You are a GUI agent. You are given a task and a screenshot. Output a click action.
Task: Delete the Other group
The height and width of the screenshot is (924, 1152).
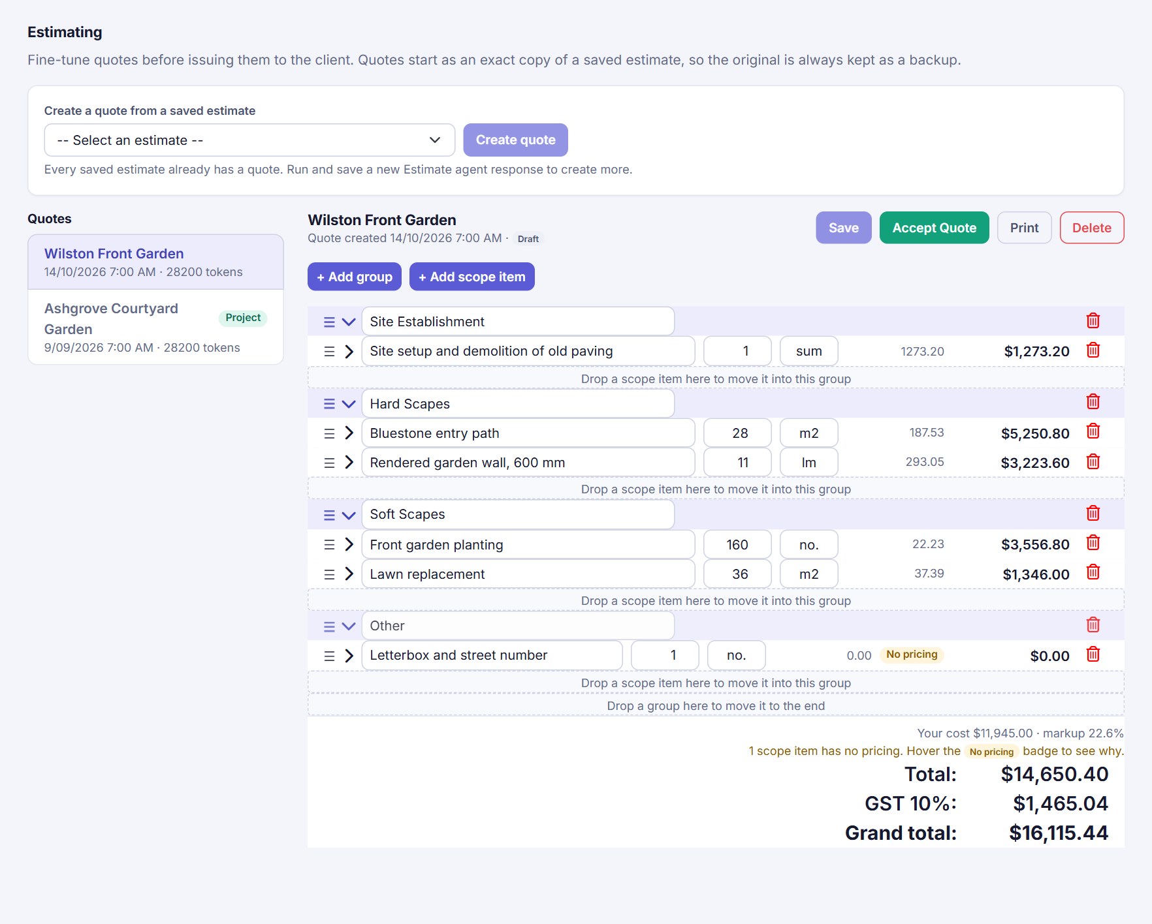pyautogui.click(x=1093, y=625)
